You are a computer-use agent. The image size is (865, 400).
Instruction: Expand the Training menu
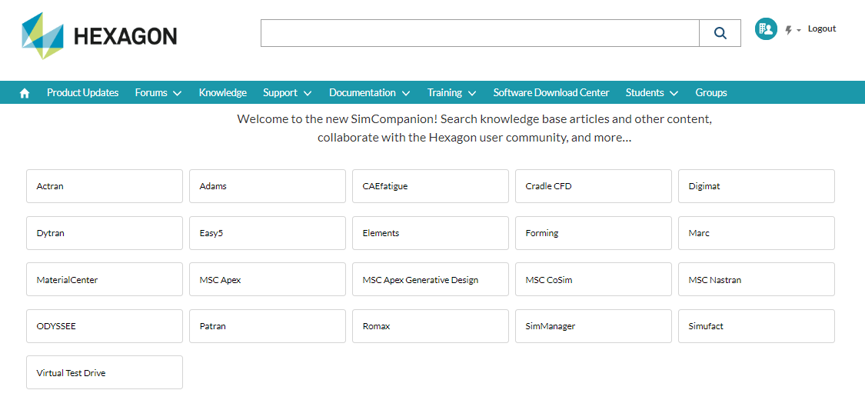(x=452, y=92)
